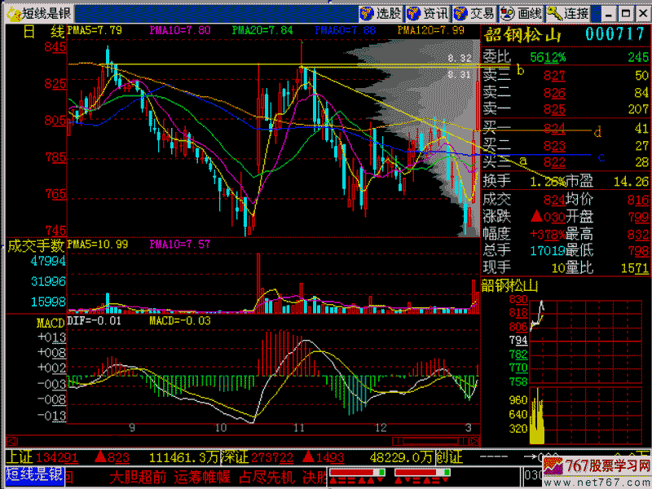Open the 交易 trading toolbar button
Screen dimensions: 652x489
pos(474,13)
